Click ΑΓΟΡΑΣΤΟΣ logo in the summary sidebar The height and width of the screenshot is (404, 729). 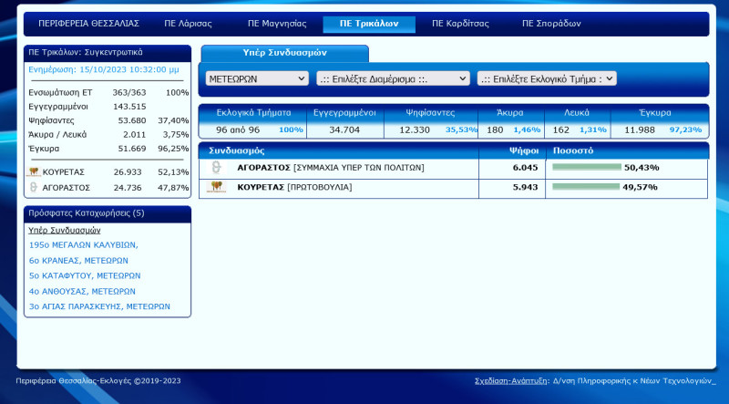(x=34, y=187)
